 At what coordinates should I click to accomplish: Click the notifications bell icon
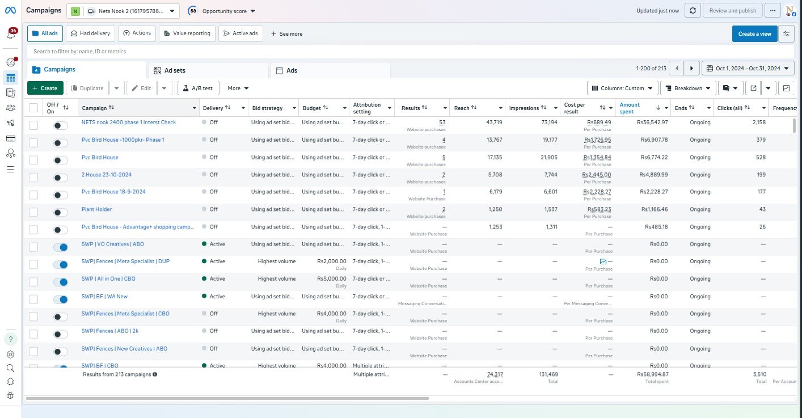coord(11,35)
